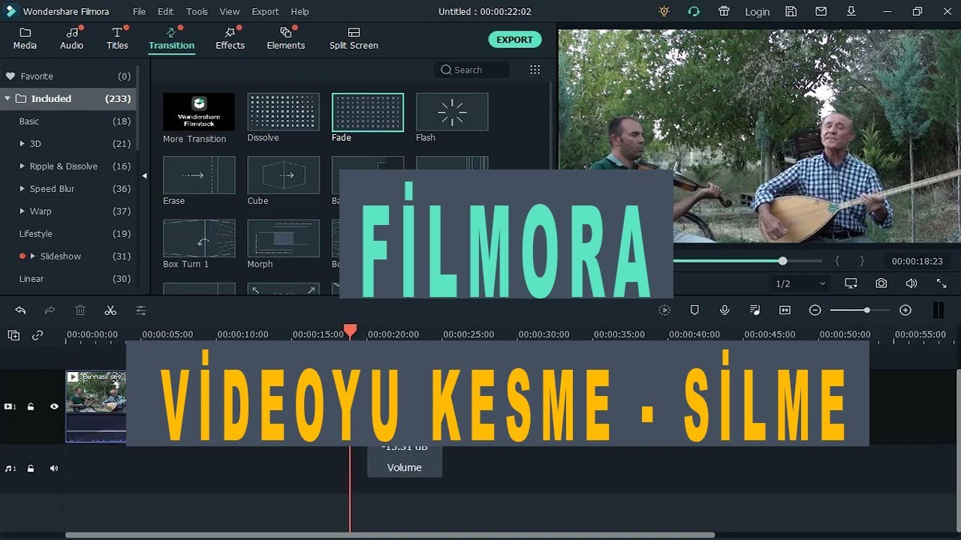Collapse the Included folder
This screenshot has width=961, height=540.
click(7, 98)
